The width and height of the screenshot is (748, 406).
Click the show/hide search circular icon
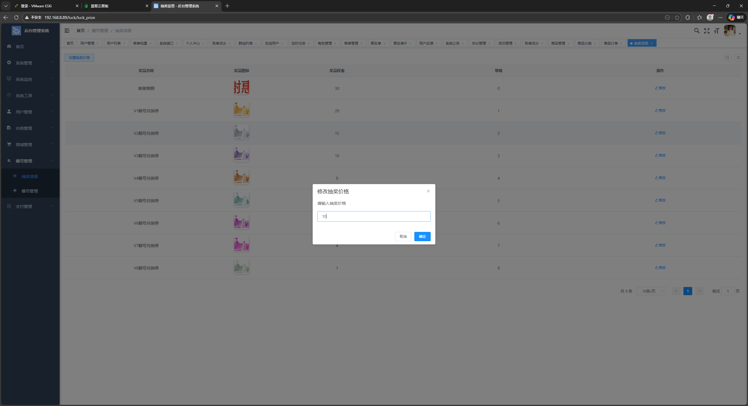727,57
